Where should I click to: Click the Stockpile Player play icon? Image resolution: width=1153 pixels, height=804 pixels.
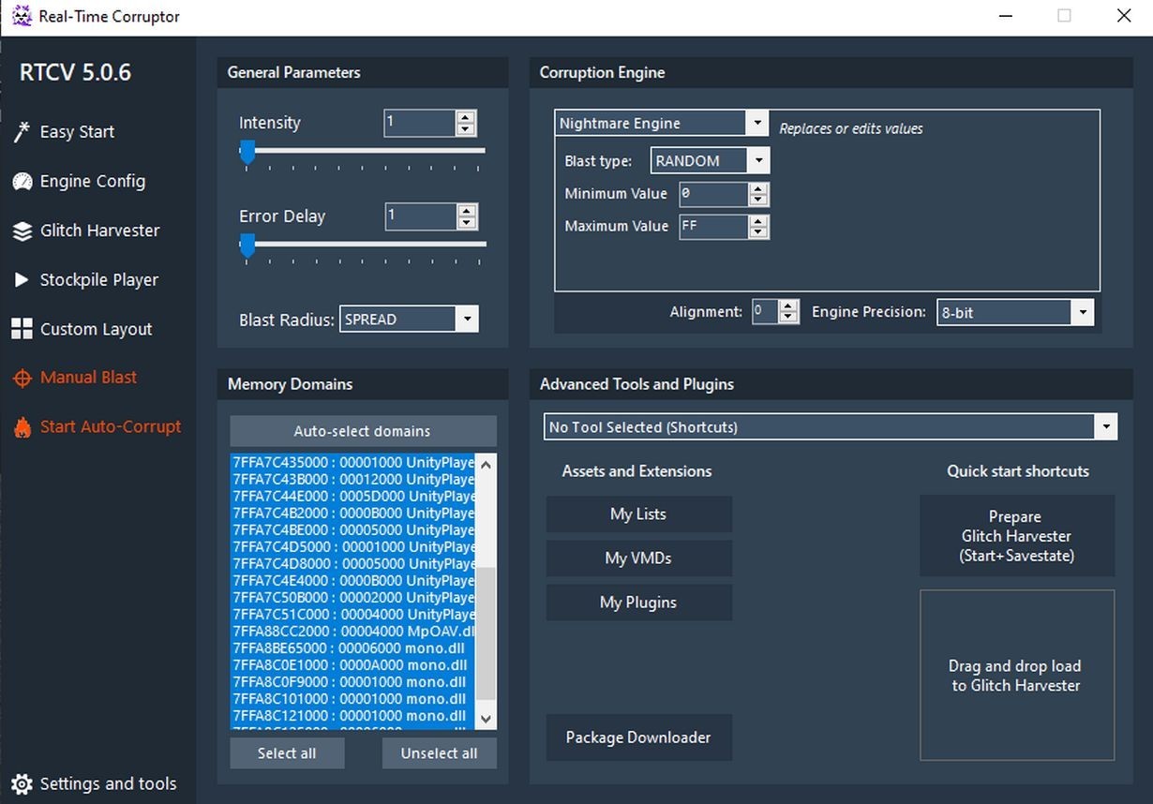coord(22,280)
